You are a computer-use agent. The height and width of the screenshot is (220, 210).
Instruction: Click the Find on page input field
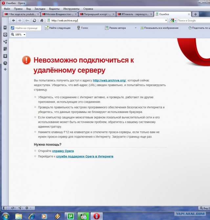tap(26, 28)
